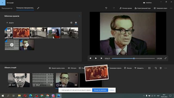Click Додати to add media

click(x=10, y=23)
